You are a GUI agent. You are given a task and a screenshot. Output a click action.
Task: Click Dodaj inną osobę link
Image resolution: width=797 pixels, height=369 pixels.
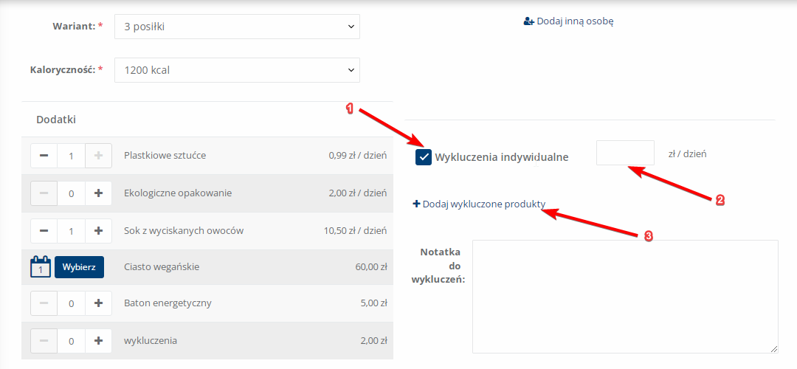pyautogui.click(x=575, y=21)
